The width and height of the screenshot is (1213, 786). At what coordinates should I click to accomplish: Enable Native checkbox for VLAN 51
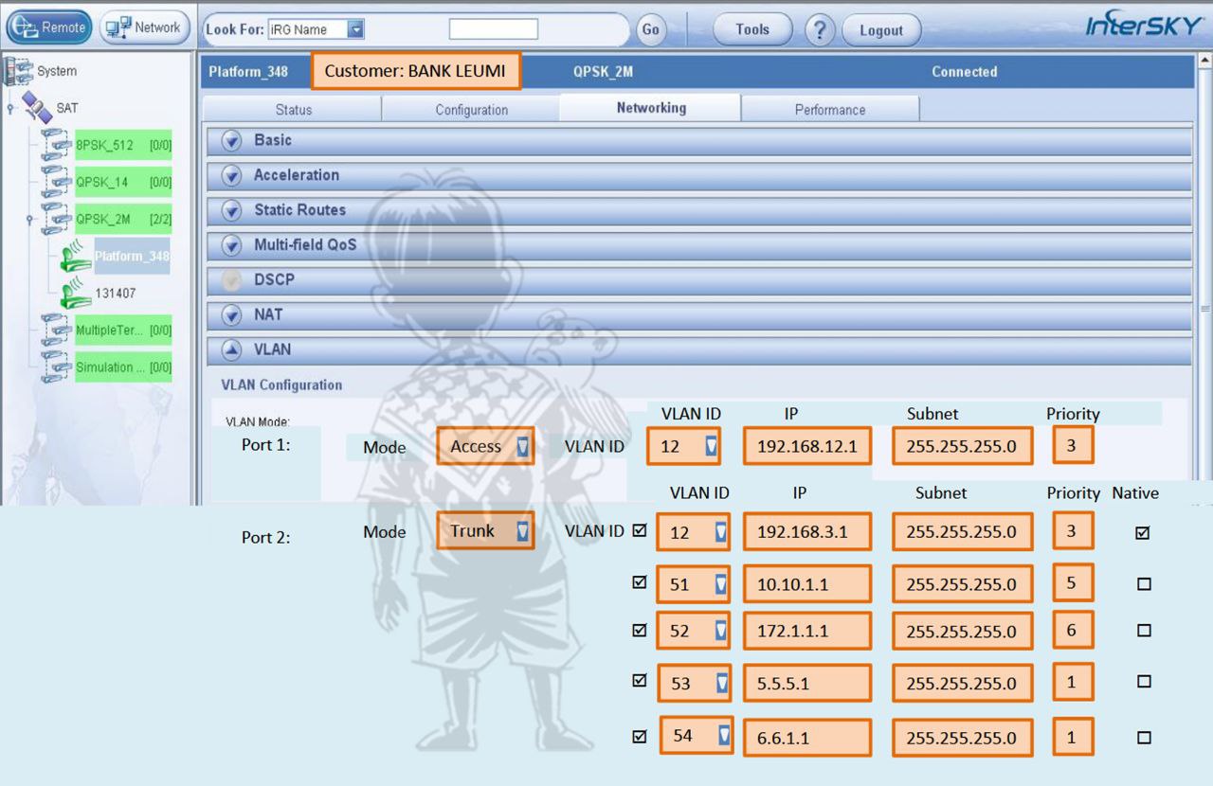[1143, 584]
